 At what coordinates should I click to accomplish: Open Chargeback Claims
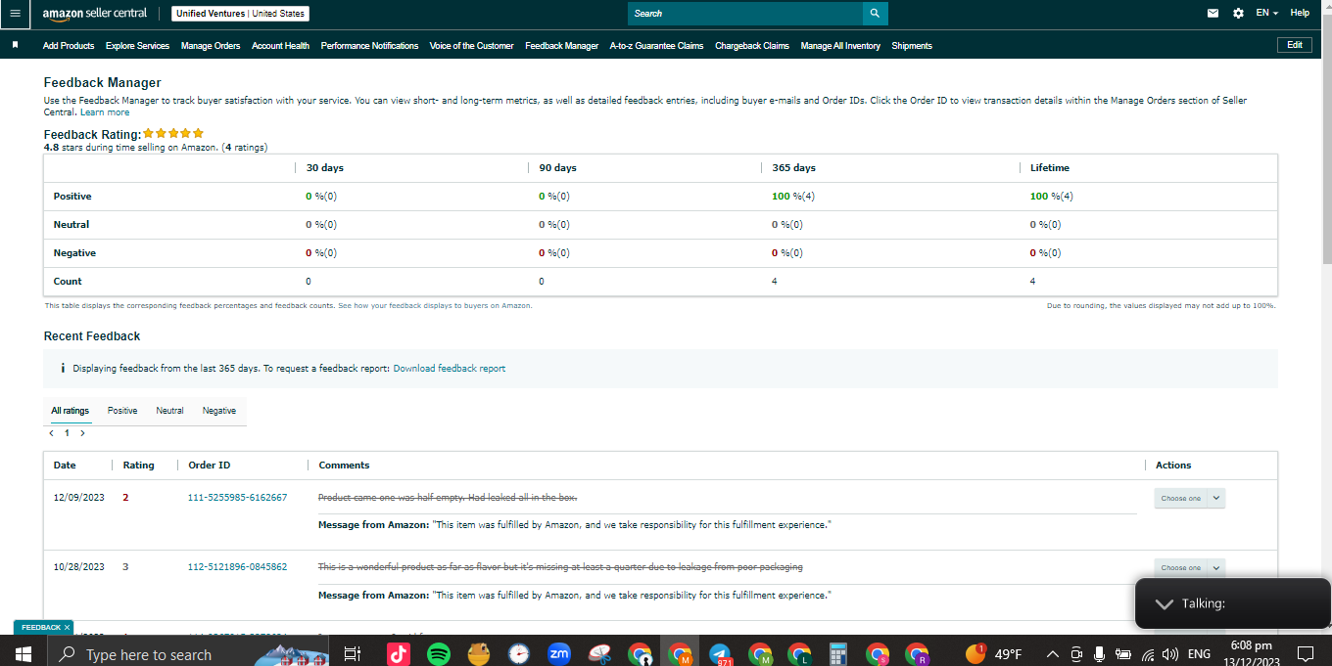752,46
